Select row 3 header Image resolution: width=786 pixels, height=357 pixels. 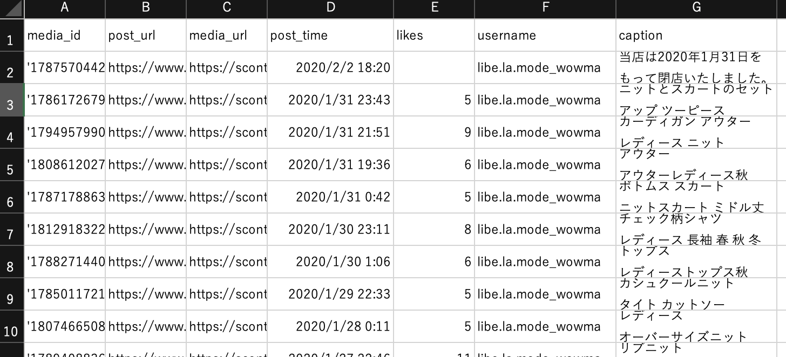[12, 100]
